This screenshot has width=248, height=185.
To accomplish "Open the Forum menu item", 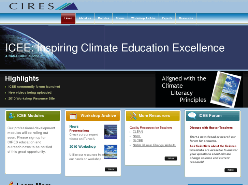I will point(120,18).
